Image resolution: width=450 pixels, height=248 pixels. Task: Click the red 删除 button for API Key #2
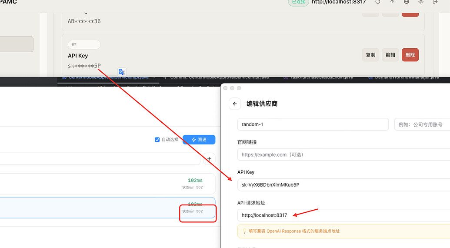[410, 55]
